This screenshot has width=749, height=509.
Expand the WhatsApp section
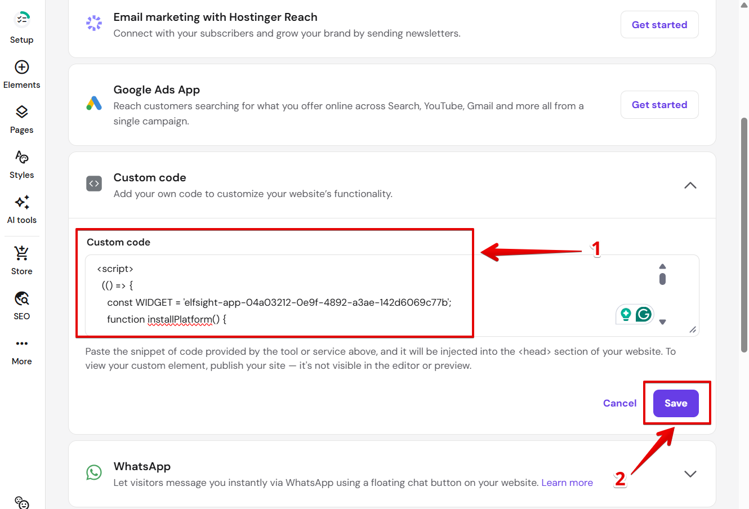pyautogui.click(x=690, y=474)
